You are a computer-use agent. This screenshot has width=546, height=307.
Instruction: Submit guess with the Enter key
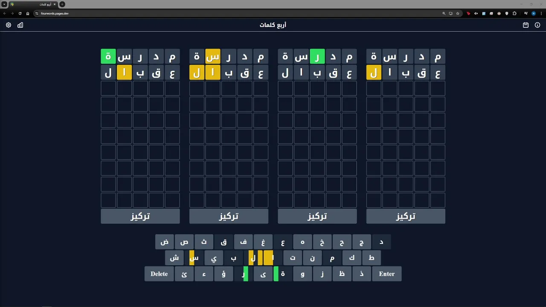point(387,274)
